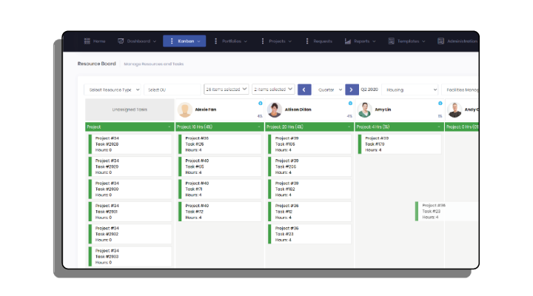Collapse the Project 4 Hrs bar
The height and width of the screenshot is (296, 533).
(x=439, y=127)
